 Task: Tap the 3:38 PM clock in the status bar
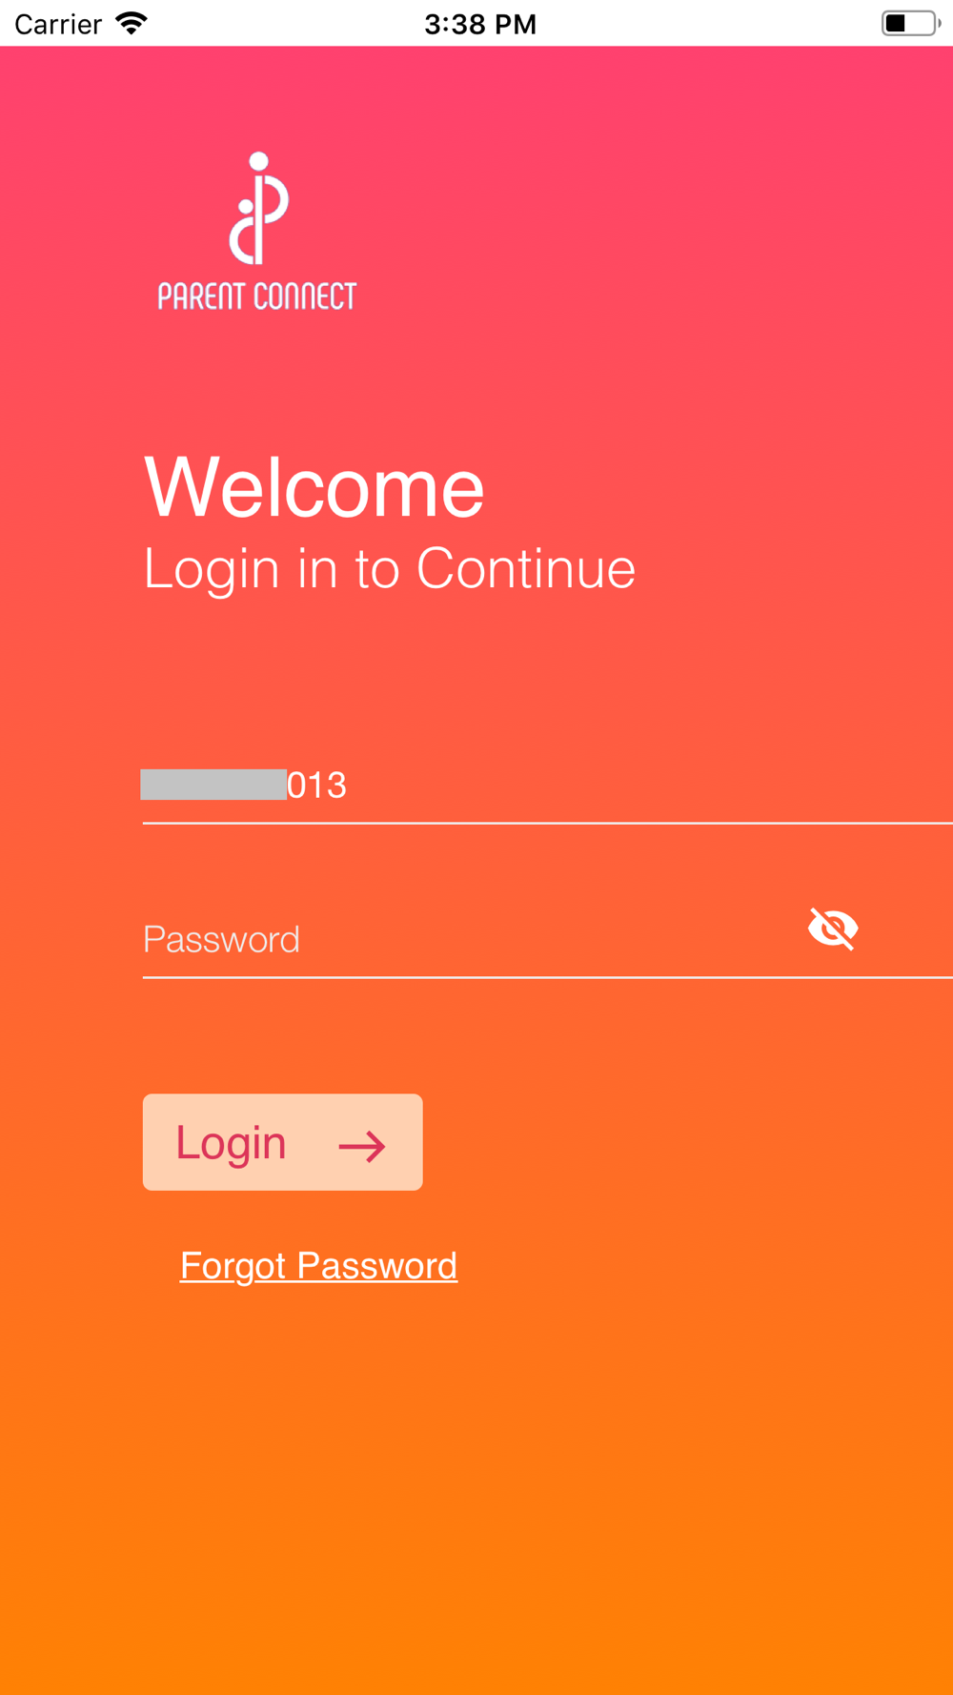click(x=480, y=24)
